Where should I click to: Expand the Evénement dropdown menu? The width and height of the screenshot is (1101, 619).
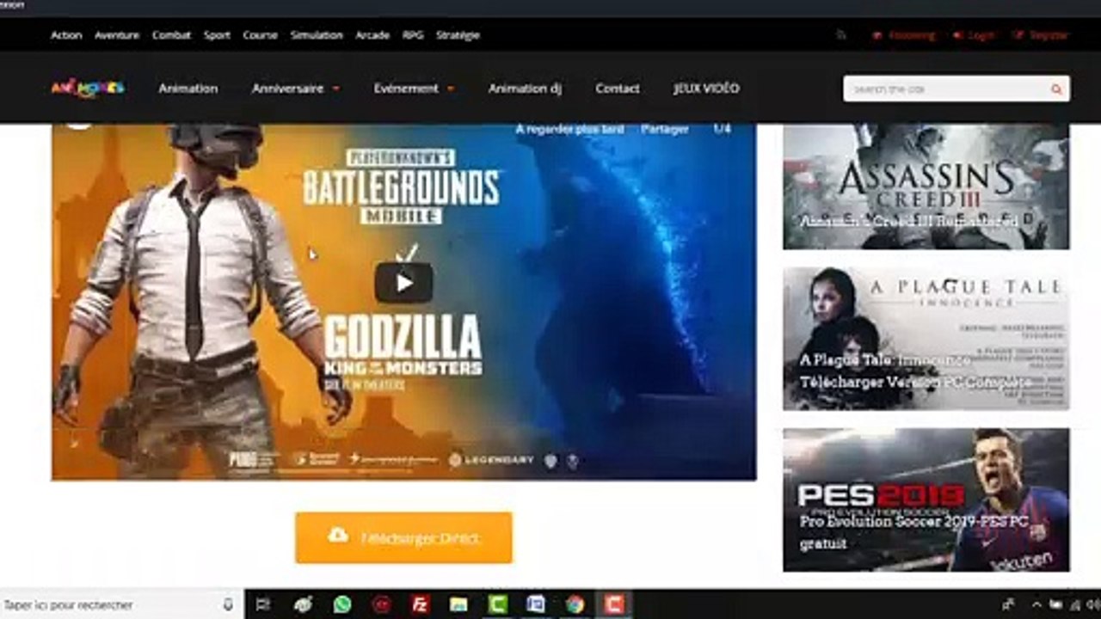(414, 88)
